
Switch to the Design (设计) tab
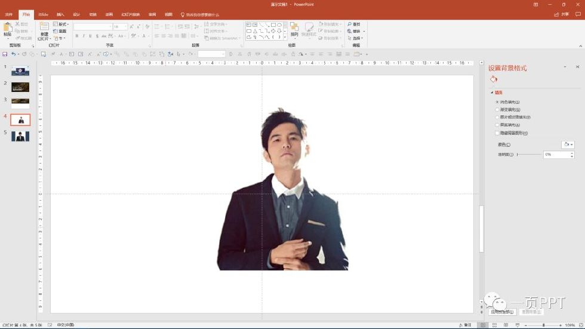(76, 14)
